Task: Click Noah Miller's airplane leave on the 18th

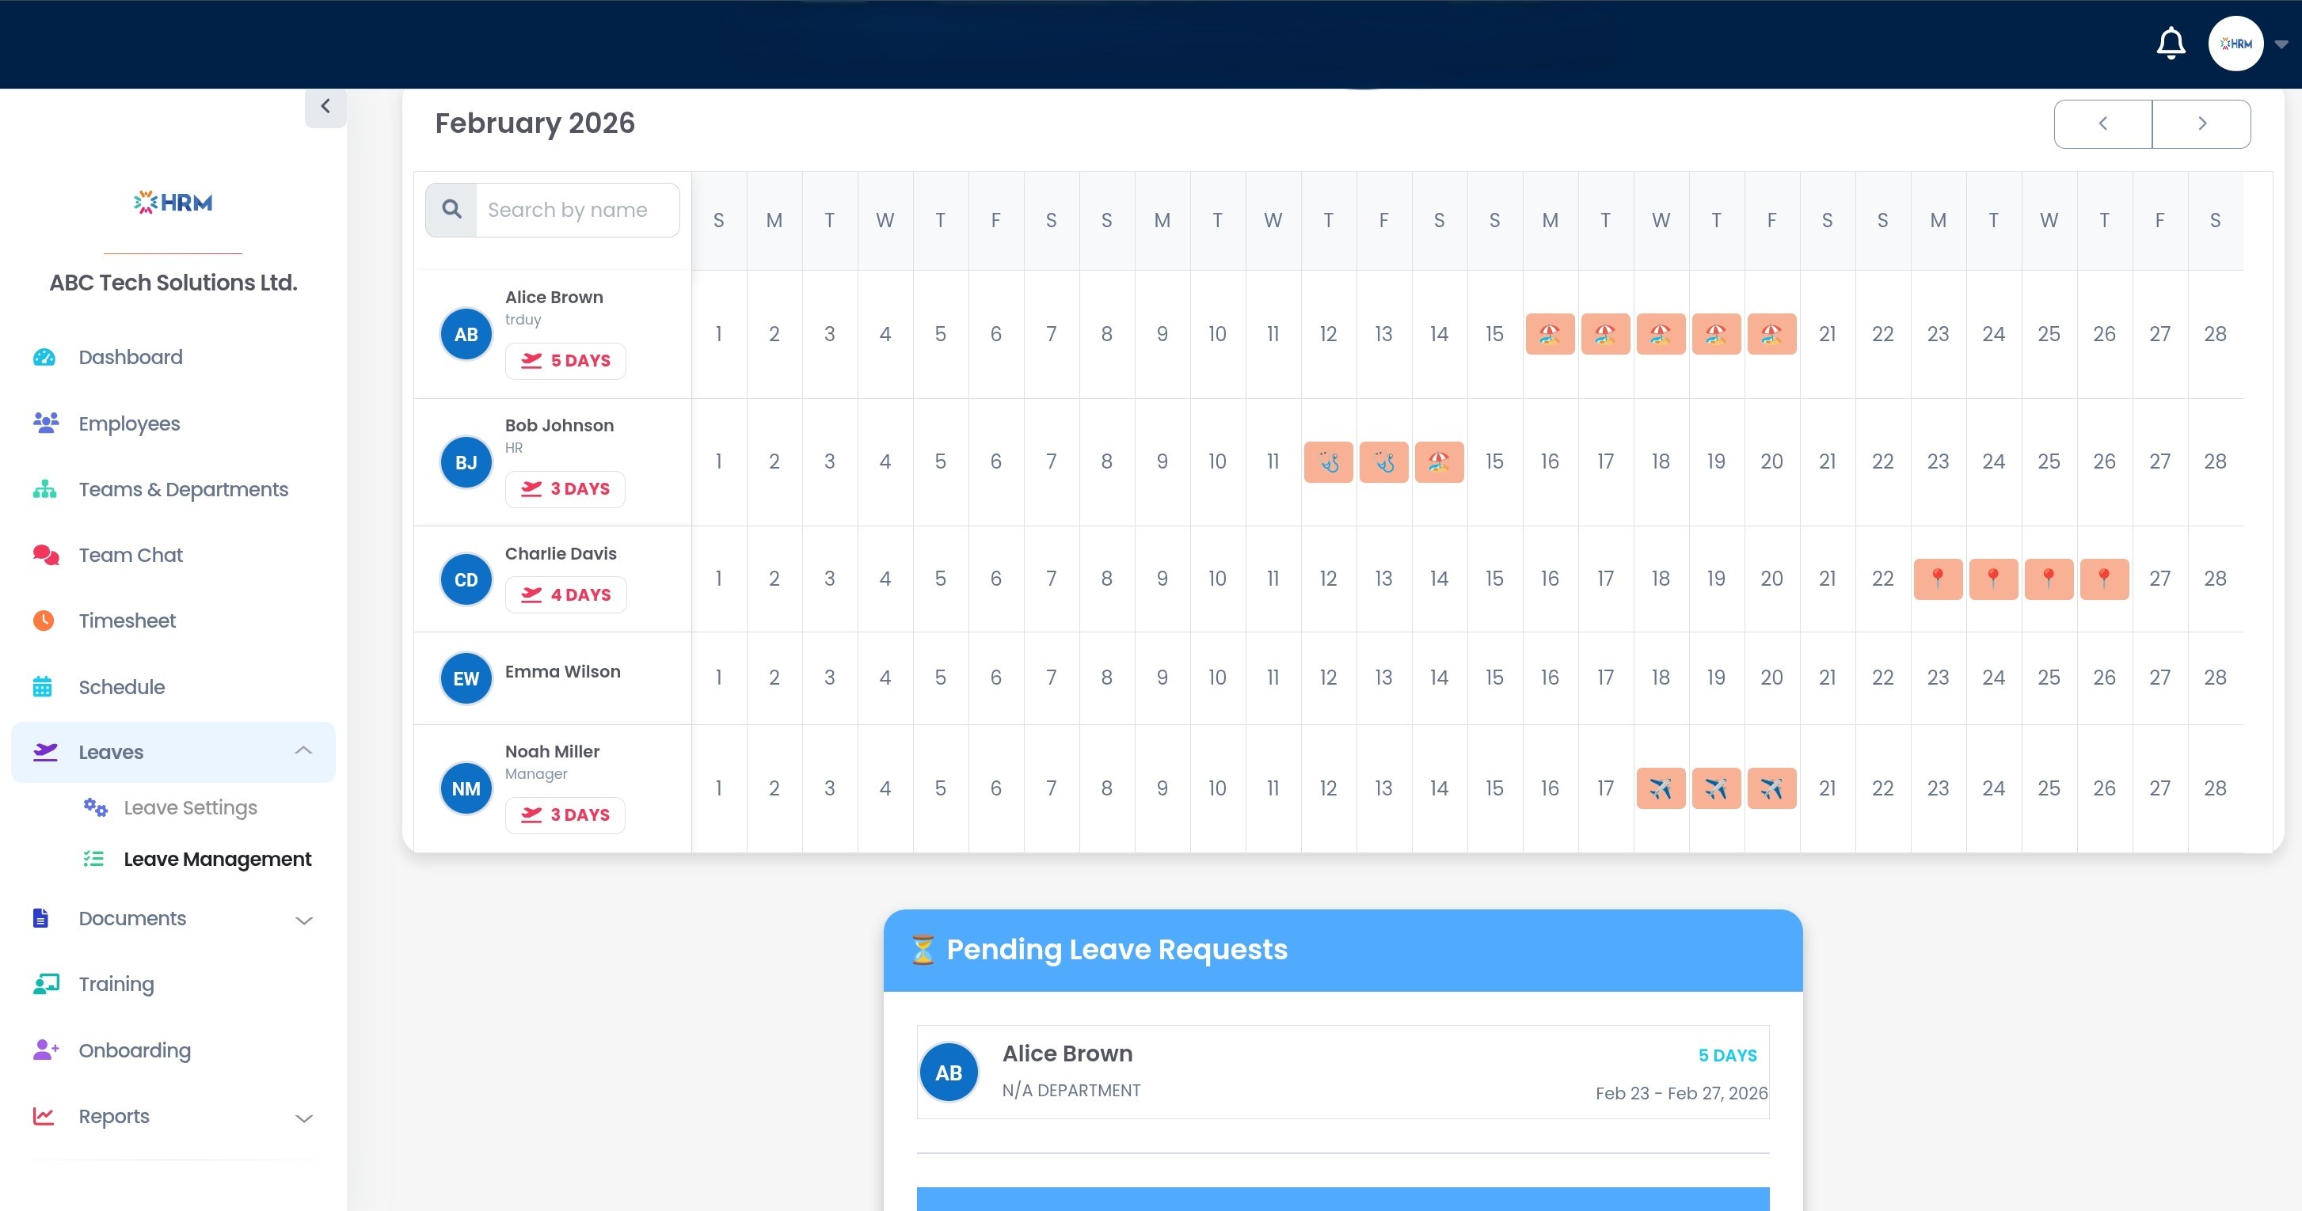Action: (1661, 788)
